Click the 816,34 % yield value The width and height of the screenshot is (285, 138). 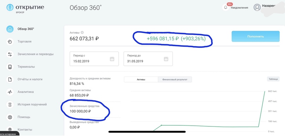click(77, 84)
